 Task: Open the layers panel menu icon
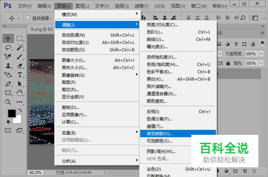coord(262,33)
